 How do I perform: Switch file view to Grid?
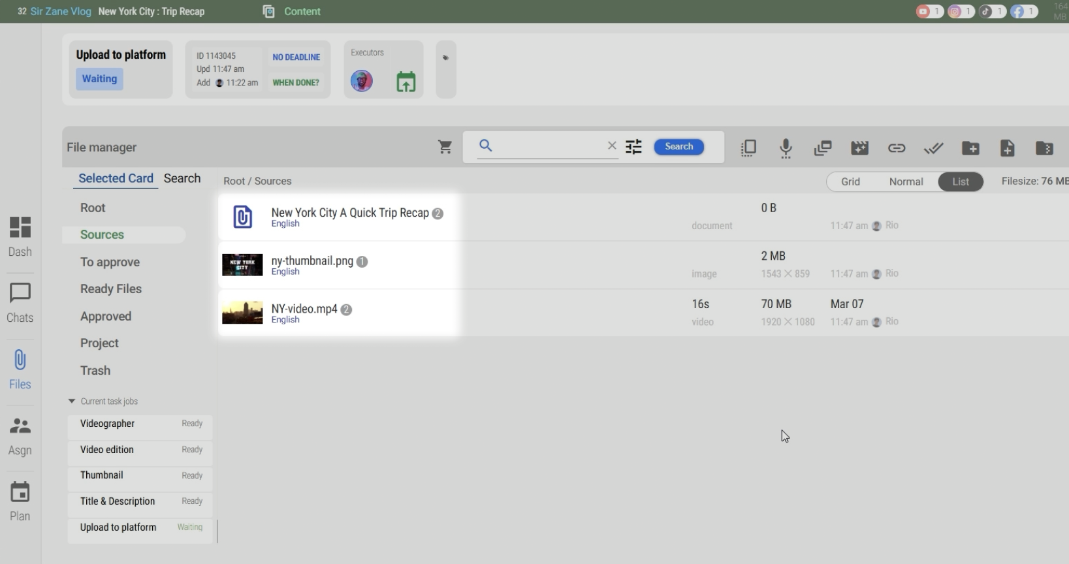click(x=850, y=181)
